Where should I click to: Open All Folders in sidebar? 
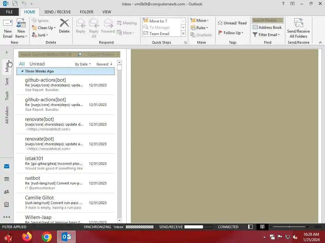pos(7,115)
